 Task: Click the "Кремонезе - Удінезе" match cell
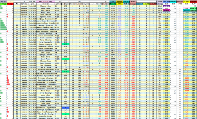pyautogui.click(x=46, y=46)
